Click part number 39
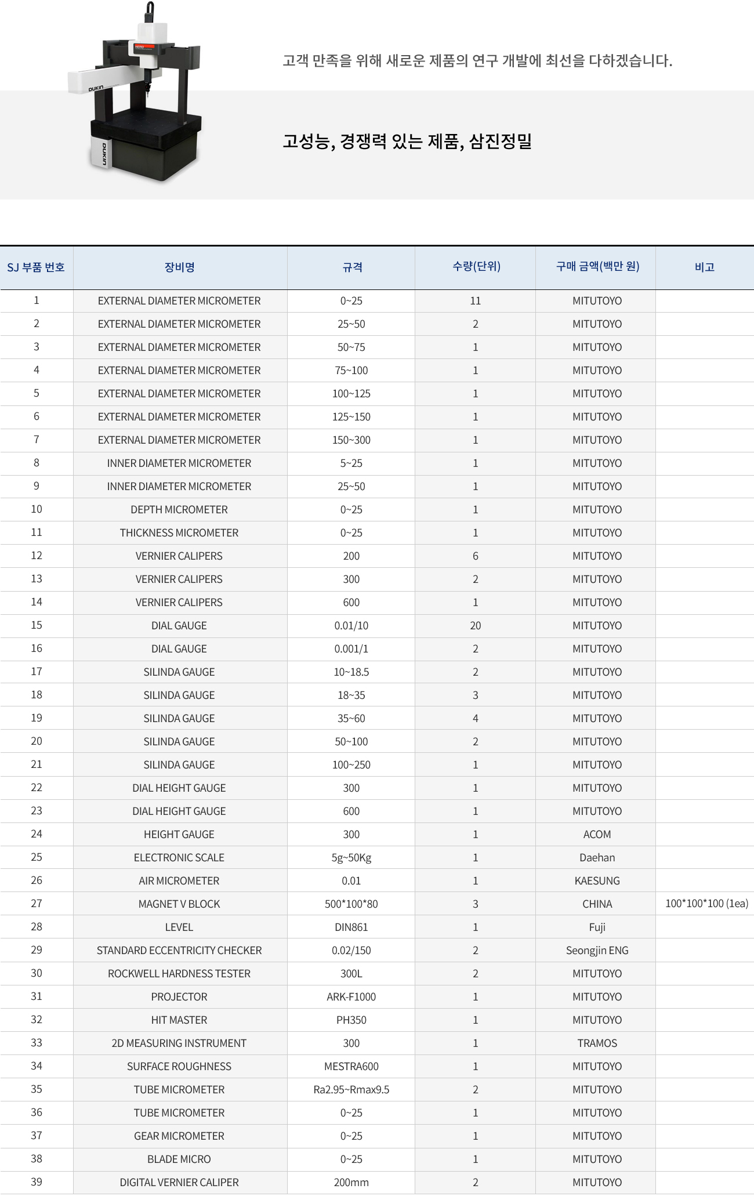The image size is (754, 1196). [x=37, y=1182]
